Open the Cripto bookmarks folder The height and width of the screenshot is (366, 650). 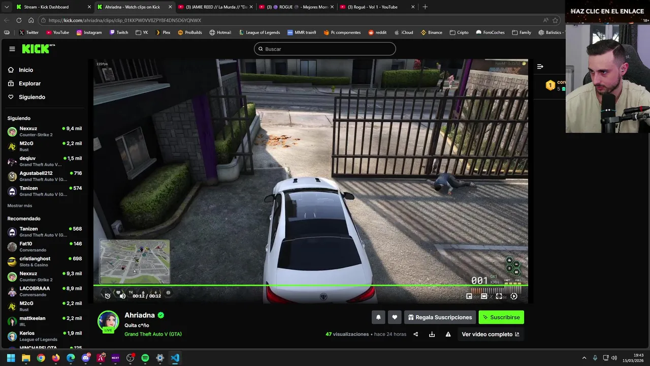(x=459, y=32)
